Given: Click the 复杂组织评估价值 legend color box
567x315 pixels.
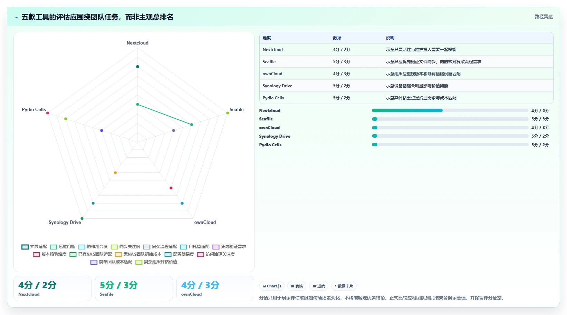Looking at the screenshot, I should pyautogui.click(x=139, y=262).
